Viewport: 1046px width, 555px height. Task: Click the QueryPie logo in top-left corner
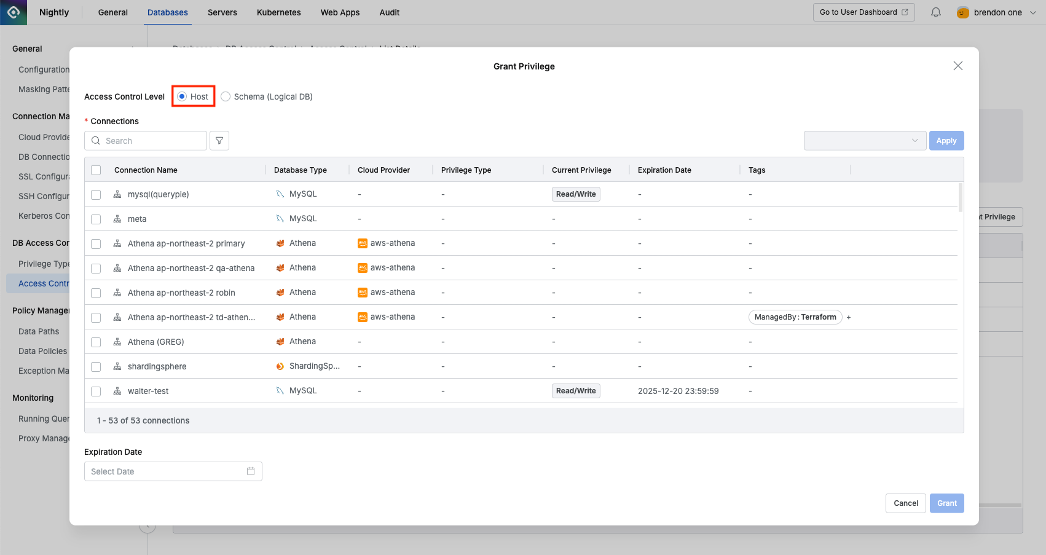pyautogui.click(x=14, y=12)
